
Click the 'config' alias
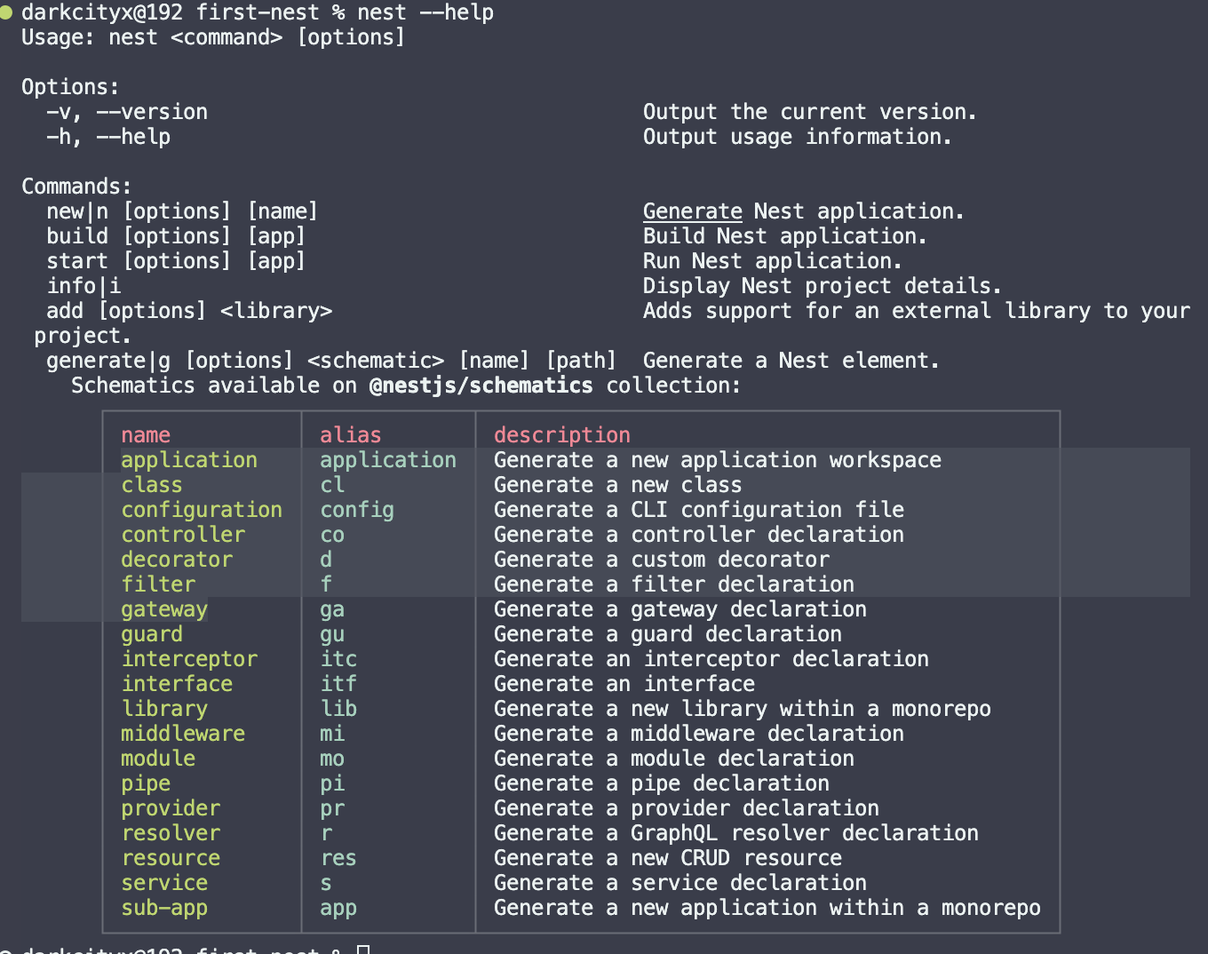point(357,510)
